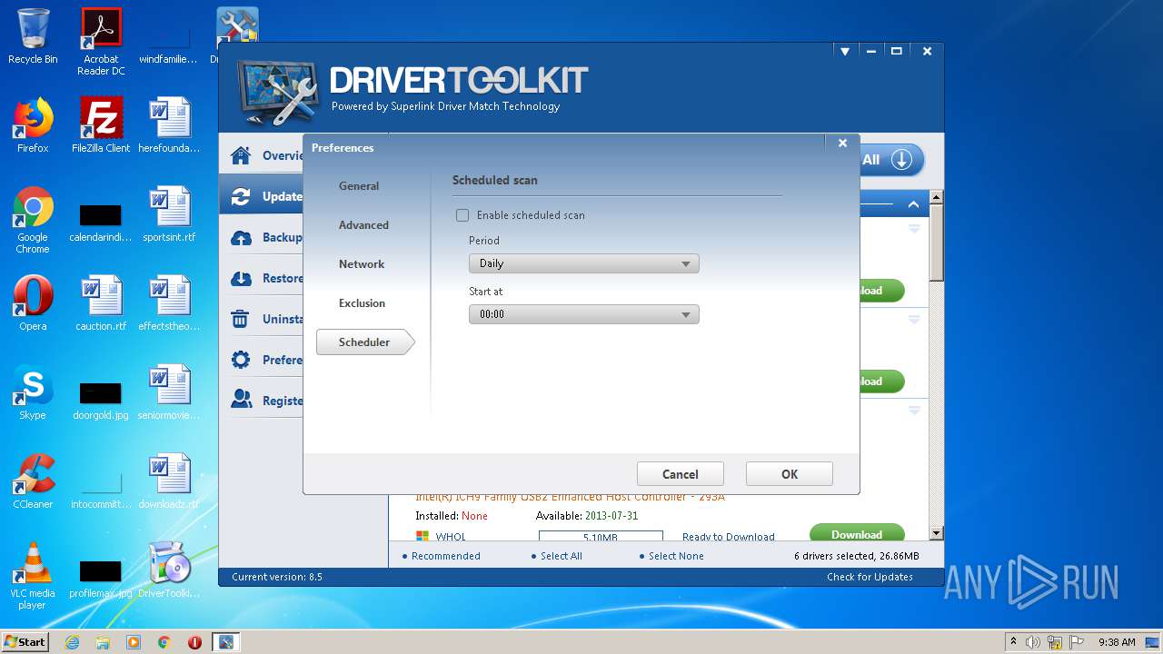Screen dimensions: 1163x654
Task: Show hidden system tray icons
Action: tap(1013, 642)
